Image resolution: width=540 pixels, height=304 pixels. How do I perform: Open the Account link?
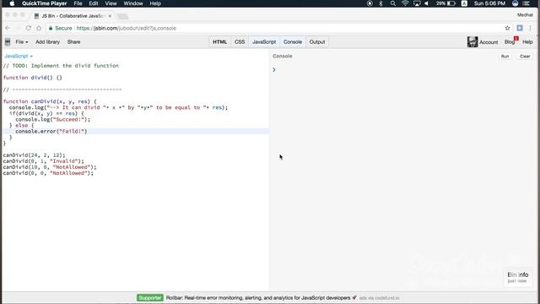coord(489,42)
